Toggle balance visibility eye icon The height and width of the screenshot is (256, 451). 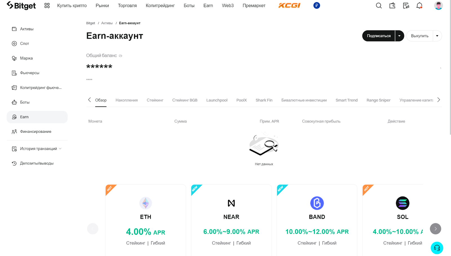coord(121,56)
